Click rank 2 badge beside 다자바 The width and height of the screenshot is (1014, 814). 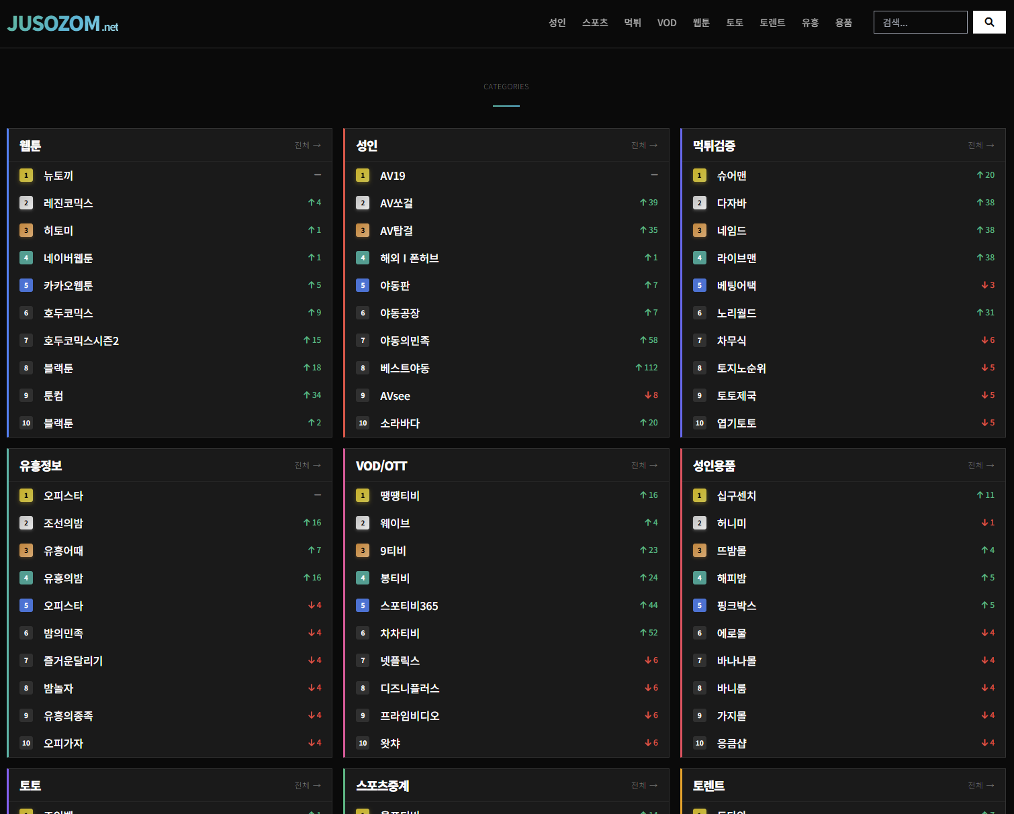(700, 203)
